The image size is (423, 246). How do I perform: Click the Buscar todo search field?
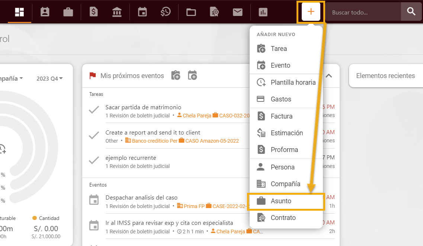(363, 12)
